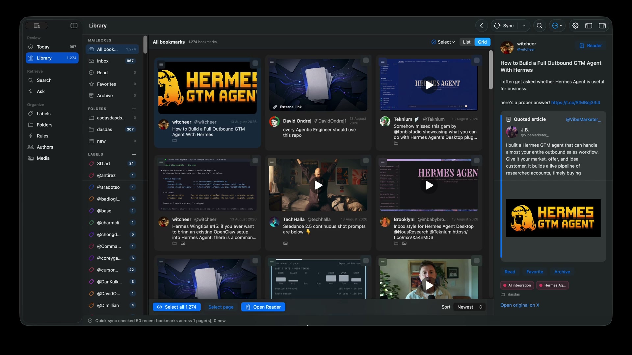The height and width of the screenshot is (355, 632).
Task: Open the Inbox mailbox
Action: [x=112, y=61]
